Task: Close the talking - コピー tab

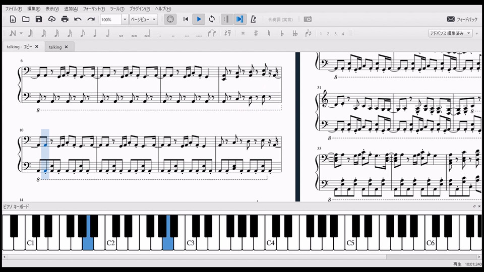Action: (37, 46)
